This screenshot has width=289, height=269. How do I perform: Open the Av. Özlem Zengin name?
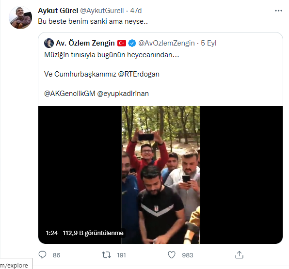(85, 43)
